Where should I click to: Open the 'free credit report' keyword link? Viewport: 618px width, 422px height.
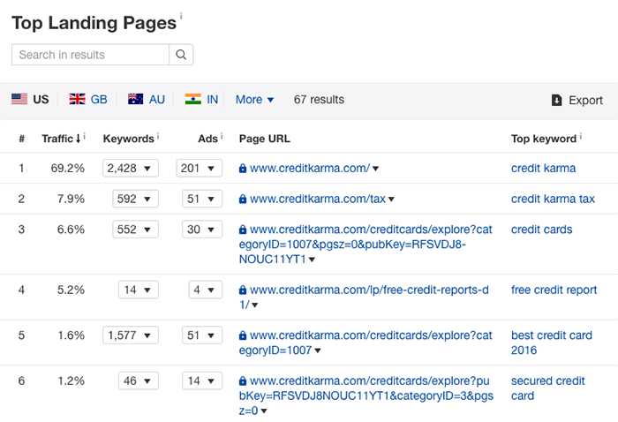[x=554, y=290]
